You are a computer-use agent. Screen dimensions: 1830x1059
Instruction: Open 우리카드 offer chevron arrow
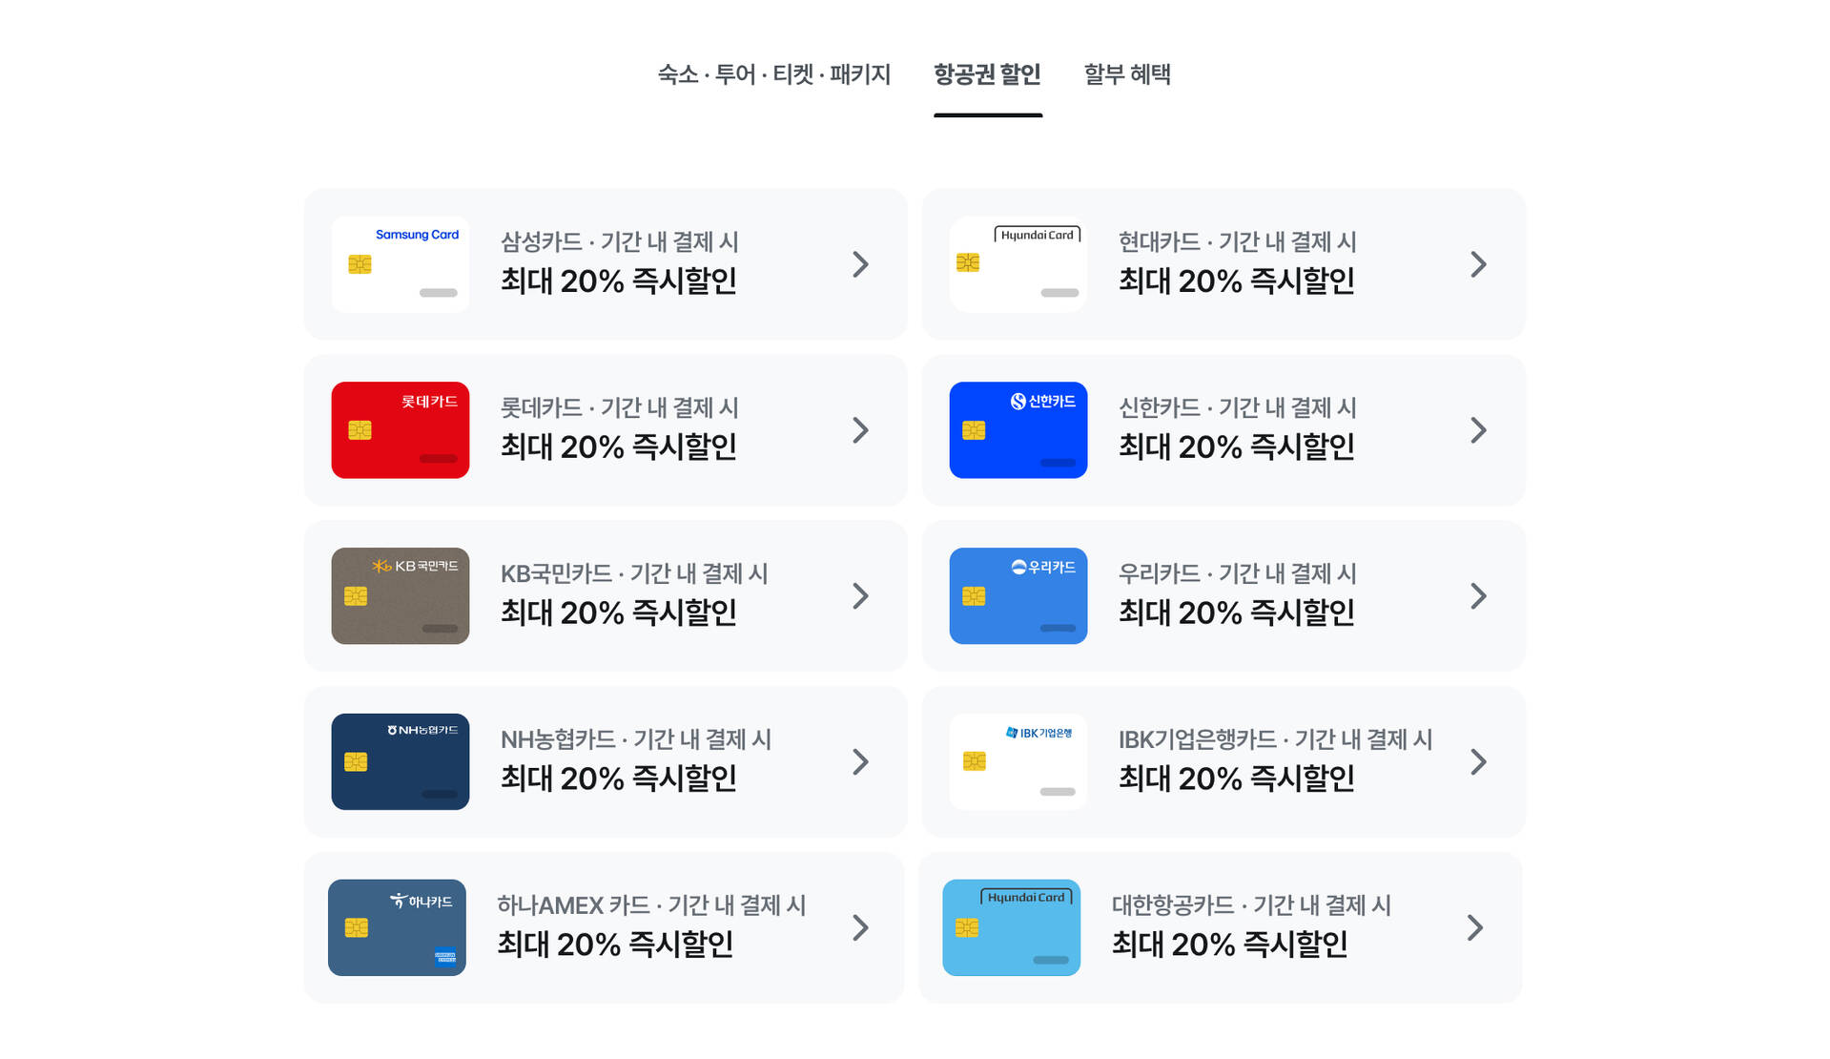pyautogui.click(x=1478, y=596)
